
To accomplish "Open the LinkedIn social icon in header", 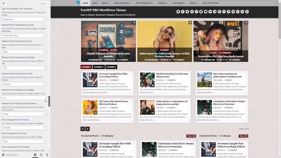I will click(192, 12).
